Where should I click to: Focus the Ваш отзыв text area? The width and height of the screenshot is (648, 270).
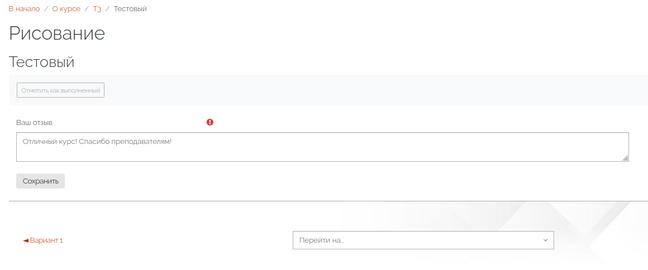pos(322,147)
